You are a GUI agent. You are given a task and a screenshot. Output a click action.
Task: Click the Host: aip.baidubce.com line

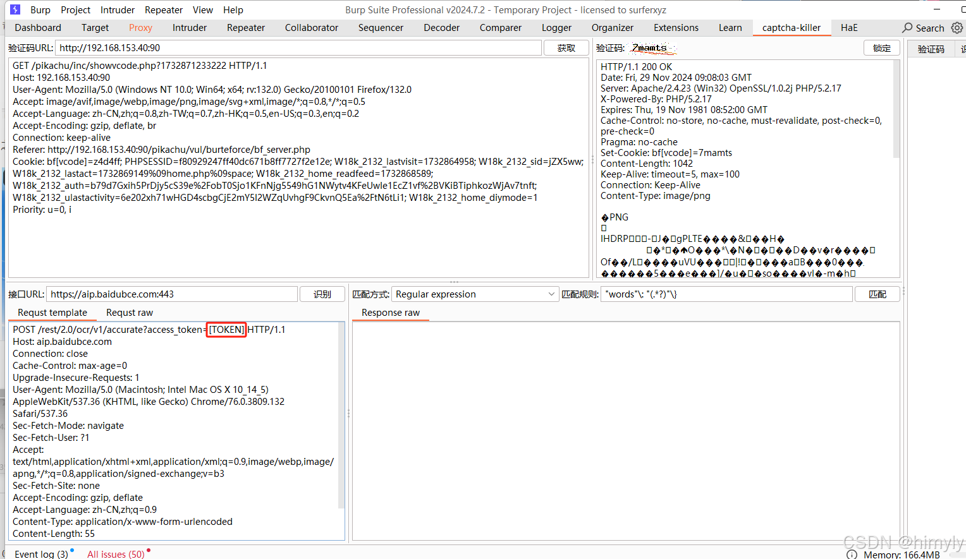coord(62,342)
